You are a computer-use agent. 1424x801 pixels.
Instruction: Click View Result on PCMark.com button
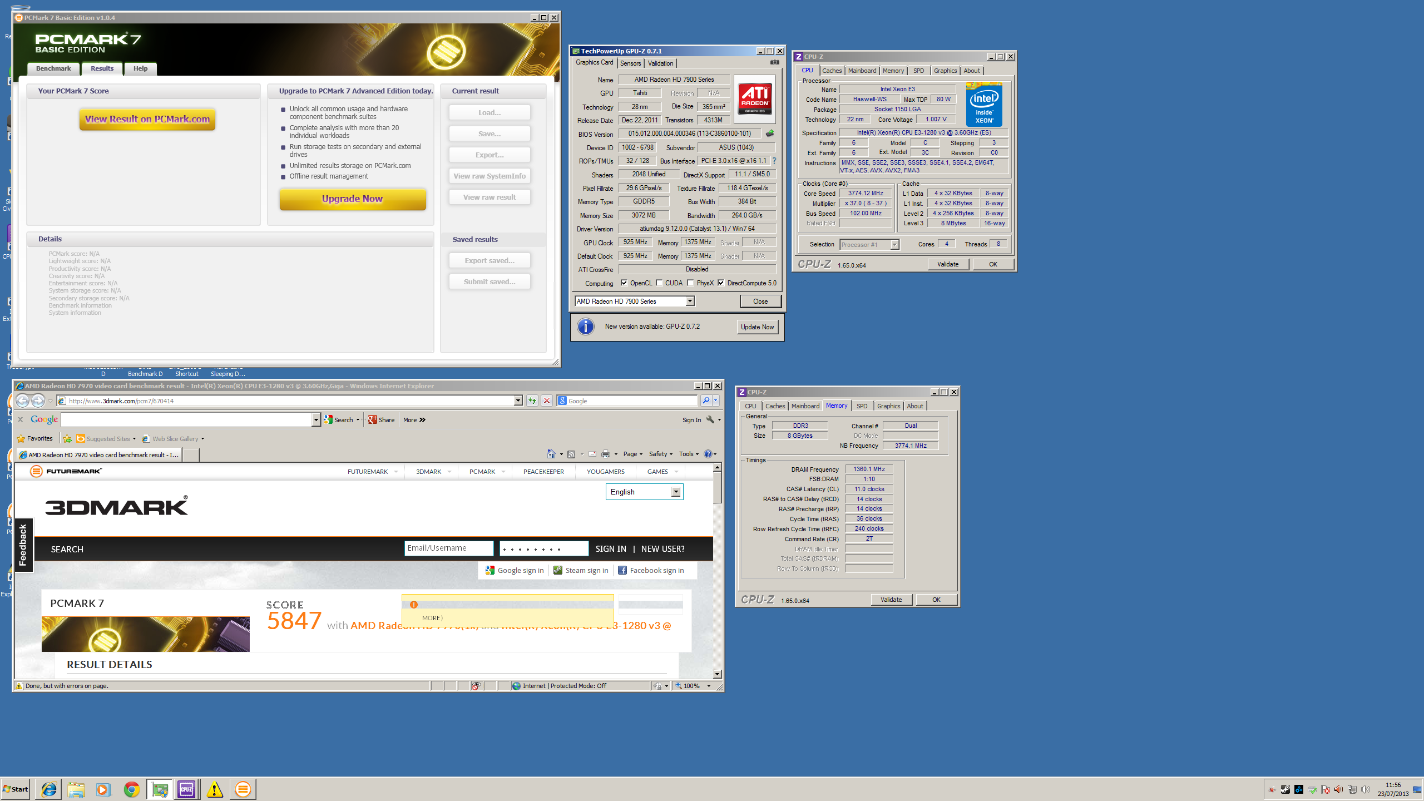tap(147, 119)
